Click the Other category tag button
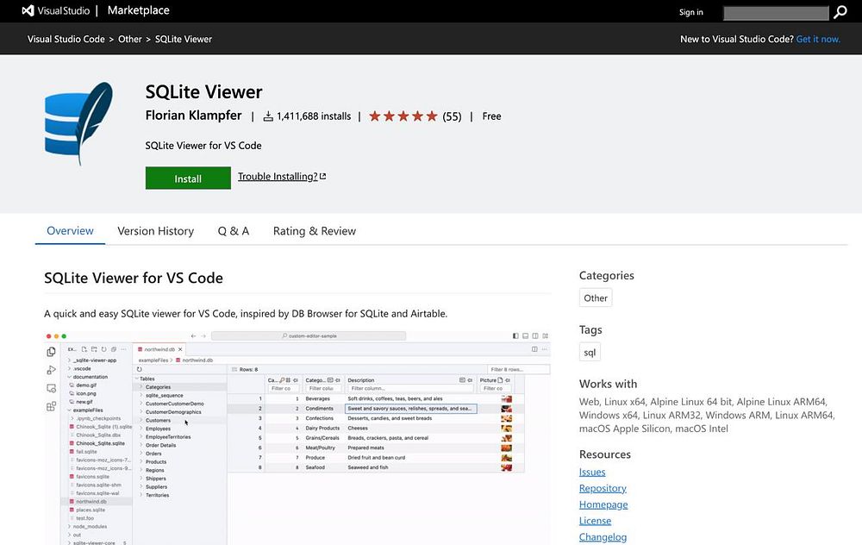This screenshot has width=862, height=545. coord(596,298)
